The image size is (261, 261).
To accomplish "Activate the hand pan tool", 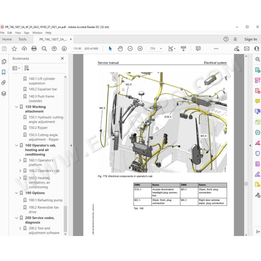I will click(x=120, y=48).
